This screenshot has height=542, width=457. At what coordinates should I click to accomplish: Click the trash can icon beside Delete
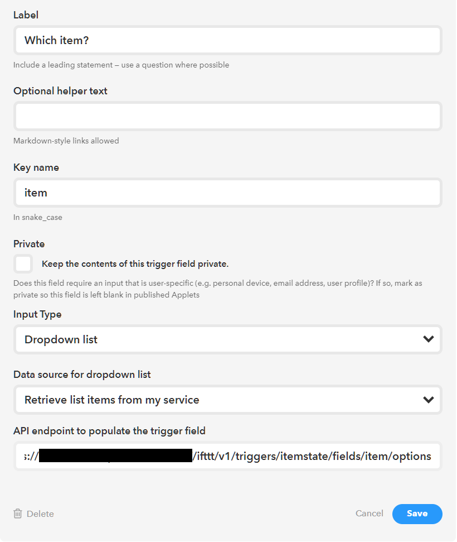pyautogui.click(x=18, y=514)
